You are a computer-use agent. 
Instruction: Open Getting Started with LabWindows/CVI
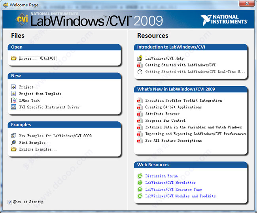(x=180, y=65)
